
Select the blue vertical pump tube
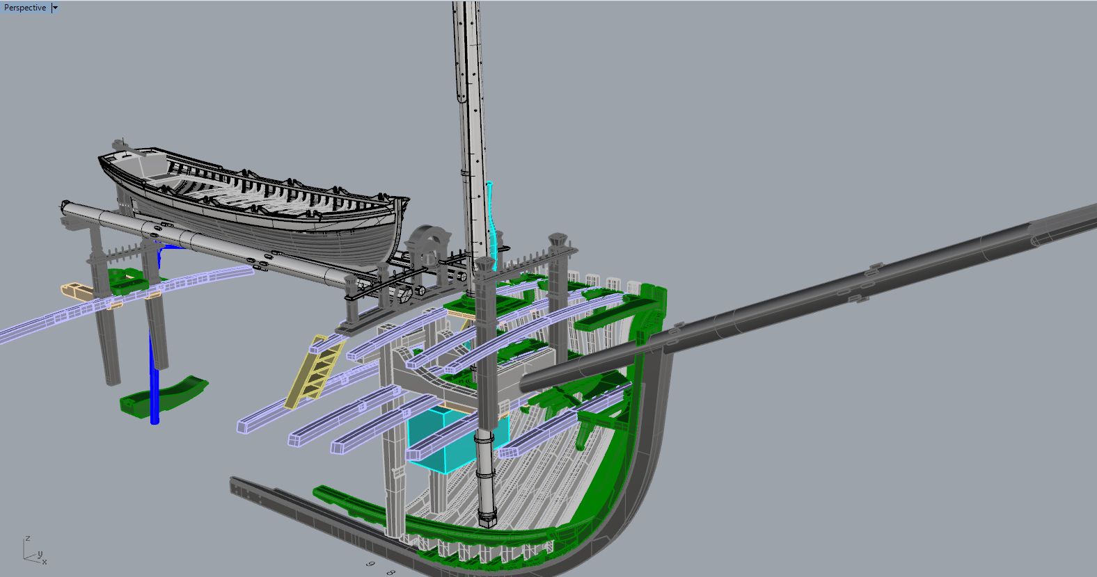(155, 375)
